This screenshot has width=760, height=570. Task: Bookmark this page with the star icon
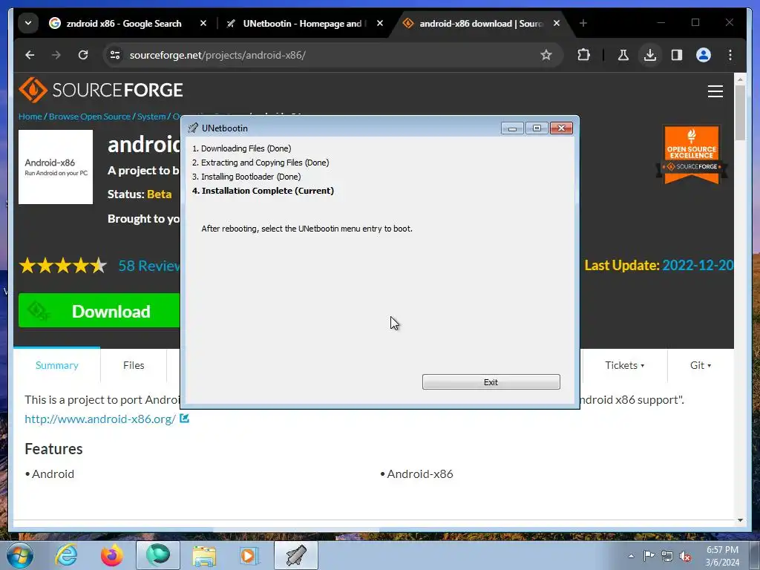pos(546,55)
